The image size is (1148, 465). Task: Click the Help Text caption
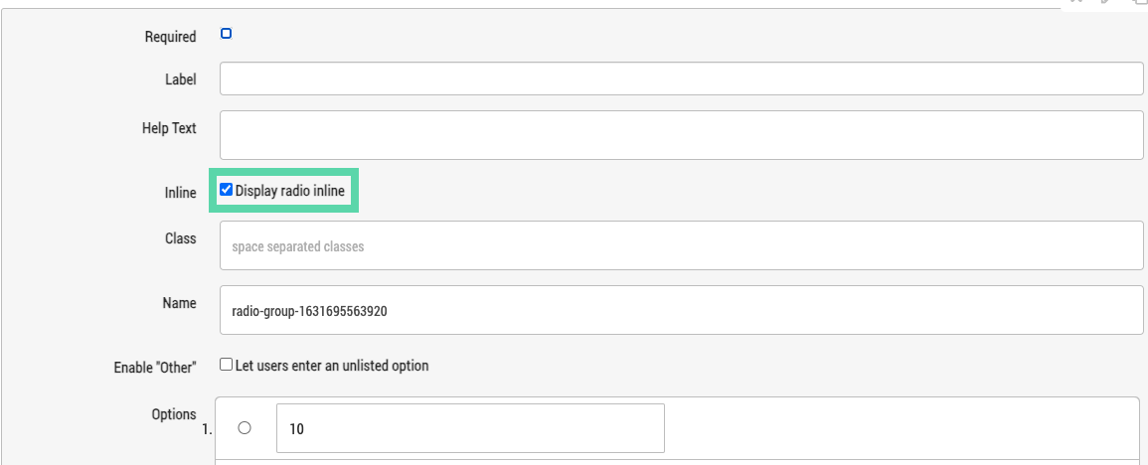(x=169, y=128)
